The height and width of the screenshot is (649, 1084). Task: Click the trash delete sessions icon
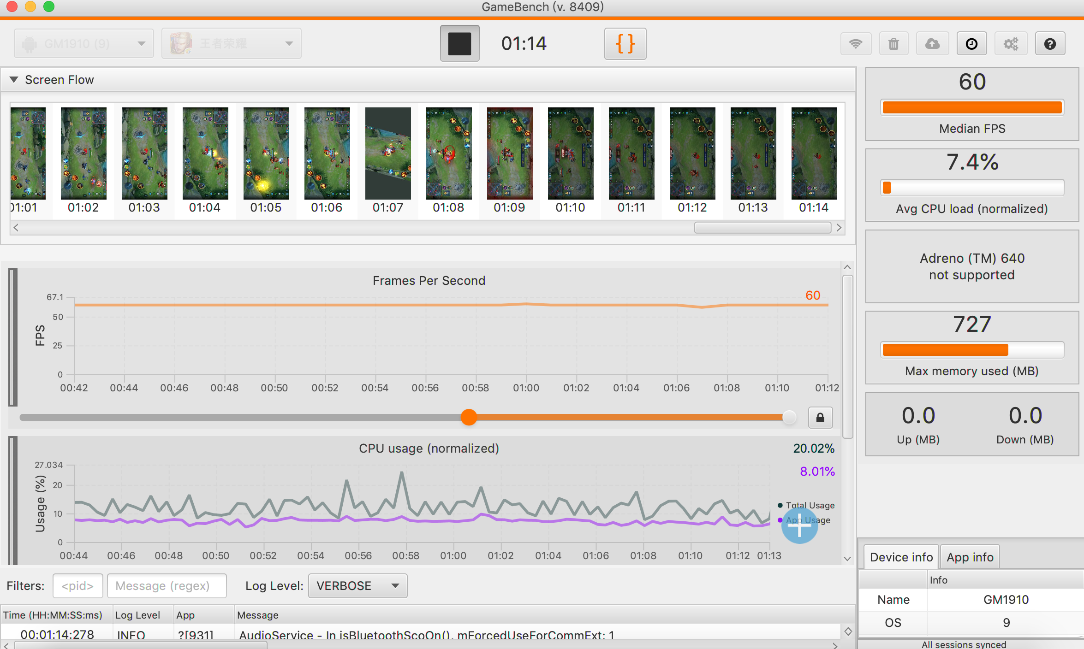point(893,44)
